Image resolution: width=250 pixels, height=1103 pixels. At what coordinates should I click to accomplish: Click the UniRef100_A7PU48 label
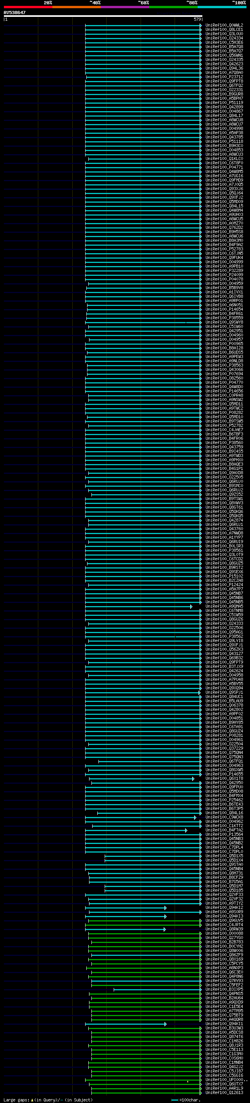tap(224, 680)
